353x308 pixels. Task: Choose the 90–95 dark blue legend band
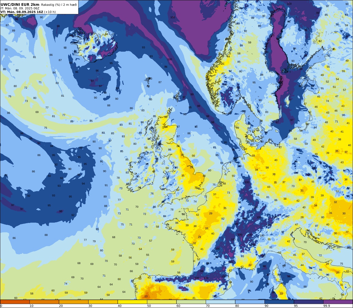click(x=279, y=302)
